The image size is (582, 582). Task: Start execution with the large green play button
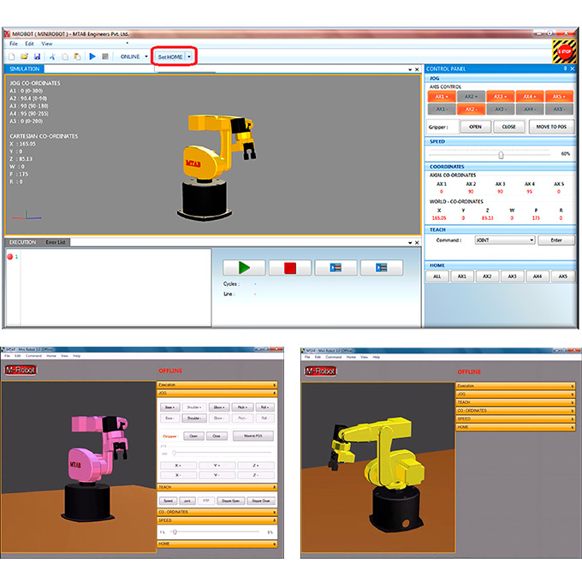pyautogui.click(x=244, y=268)
